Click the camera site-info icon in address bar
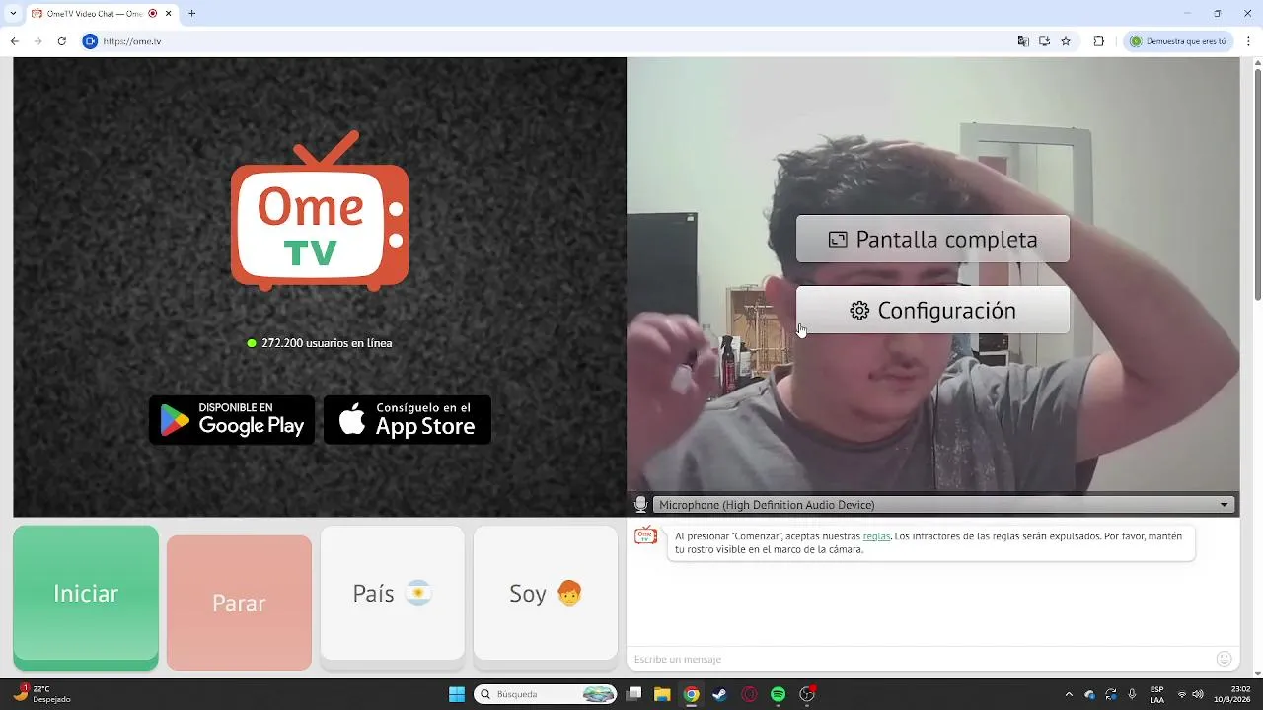1263x710 pixels. (90, 41)
